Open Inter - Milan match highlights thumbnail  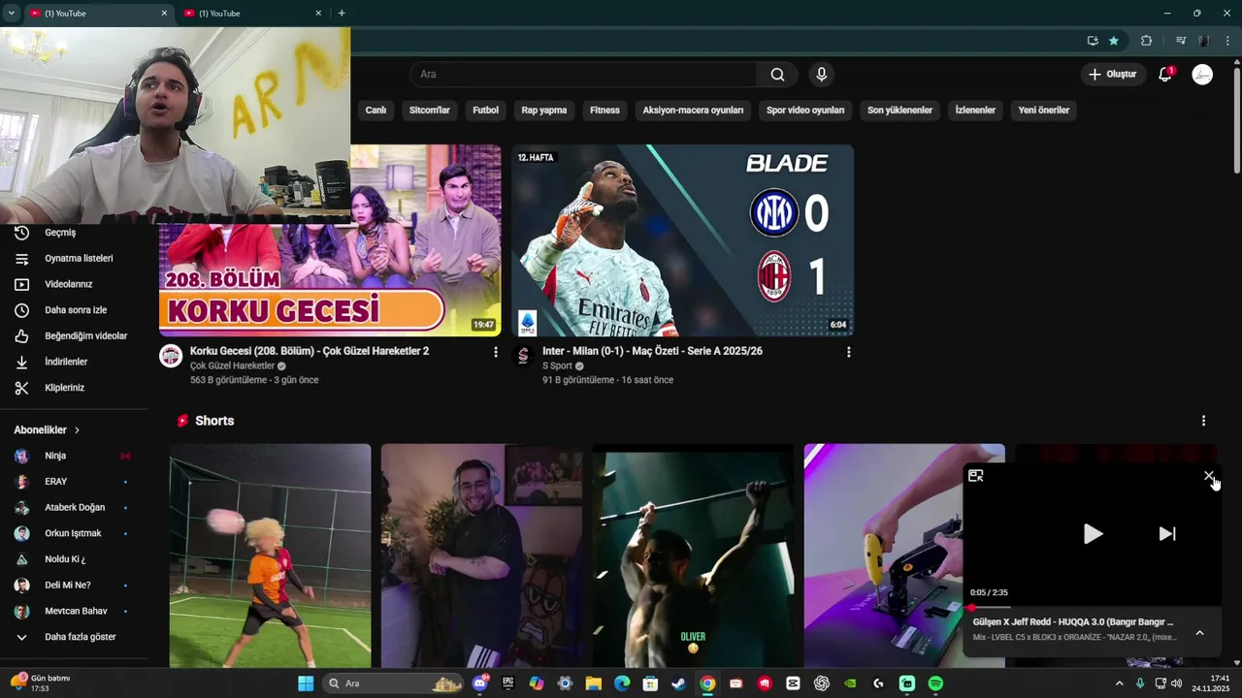pyautogui.click(x=683, y=240)
